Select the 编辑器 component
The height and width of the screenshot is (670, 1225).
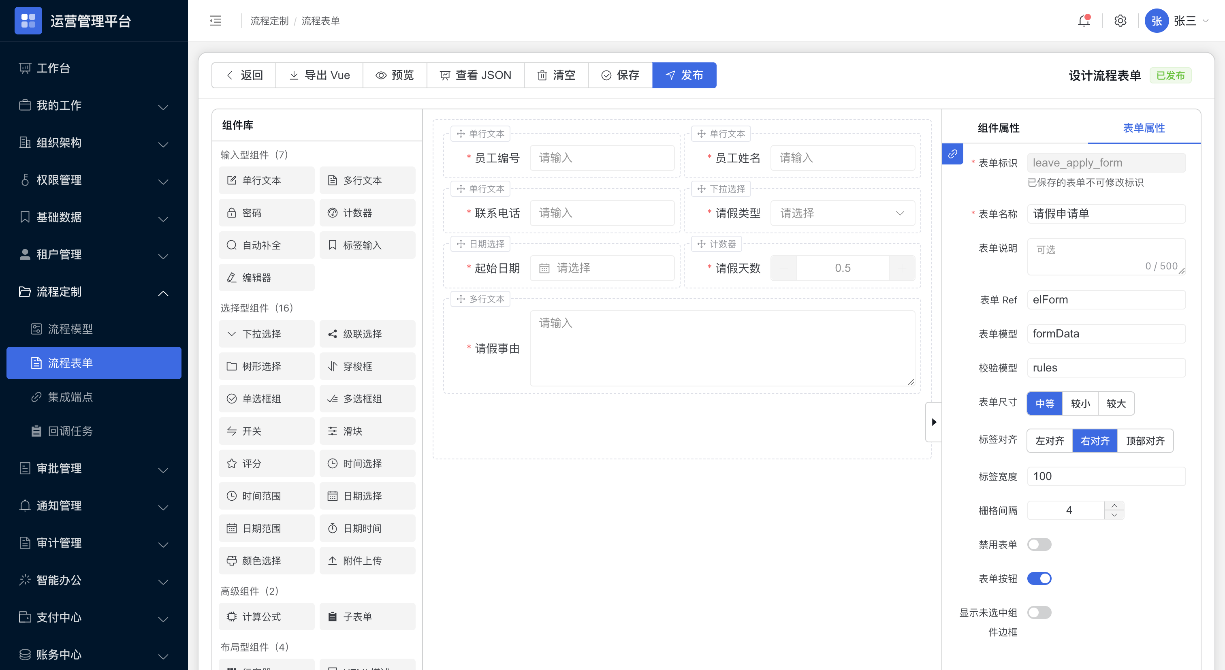coord(266,277)
